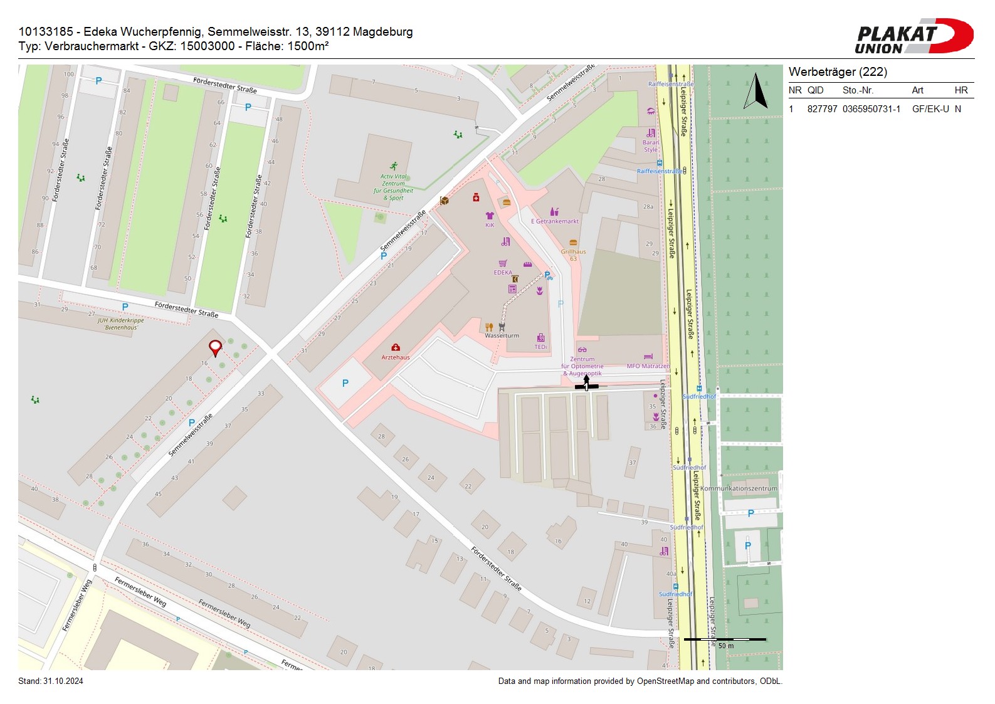Image resolution: width=995 pixels, height=704 pixels.
Task: Select the Activ Vital Zentrum runner icon
Action: tap(394, 166)
